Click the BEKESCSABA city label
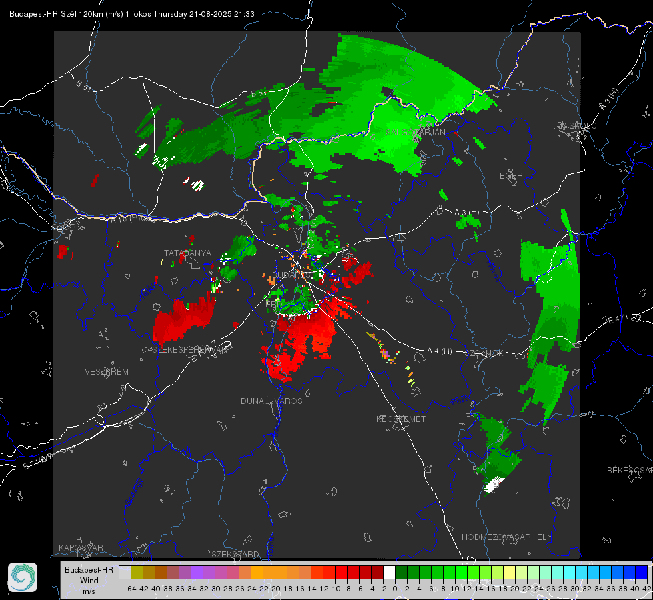Viewport: 653px width, 600px height. pyautogui.click(x=630, y=471)
